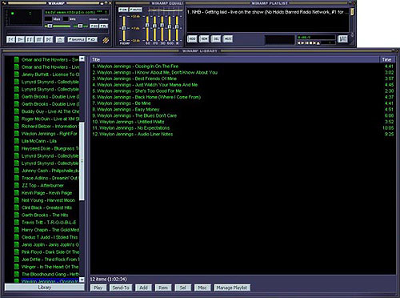Open the Send-To menu in Library
This screenshot has width=400, height=298.
pos(121,288)
